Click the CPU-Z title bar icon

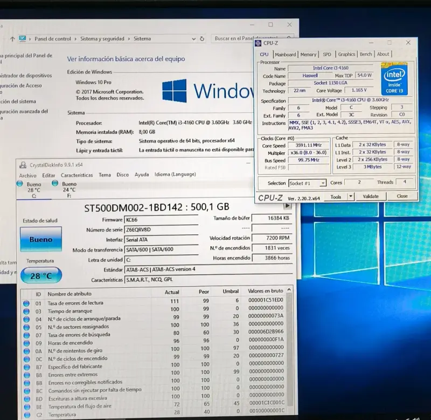click(x=258, y=43)
